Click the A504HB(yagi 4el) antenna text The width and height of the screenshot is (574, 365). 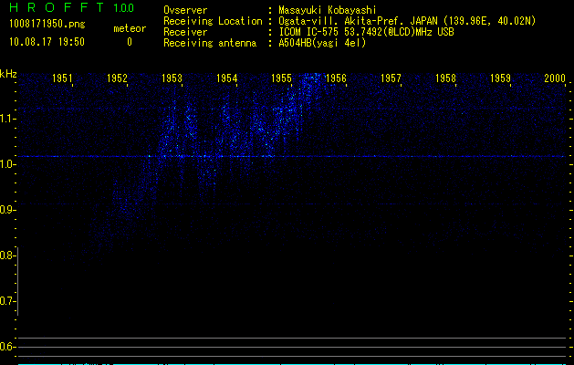pyautogui.click(x=322, y=43)
